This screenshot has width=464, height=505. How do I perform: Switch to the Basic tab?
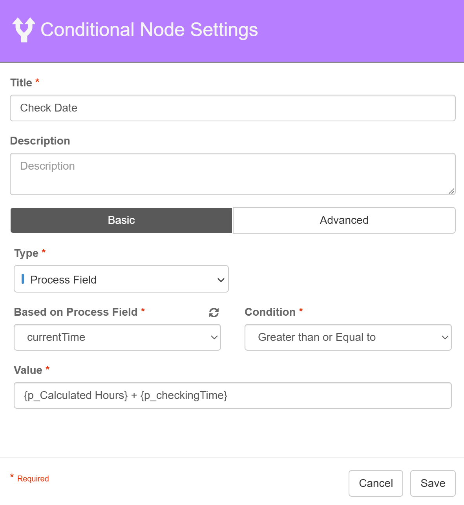[x=121, y=220]
